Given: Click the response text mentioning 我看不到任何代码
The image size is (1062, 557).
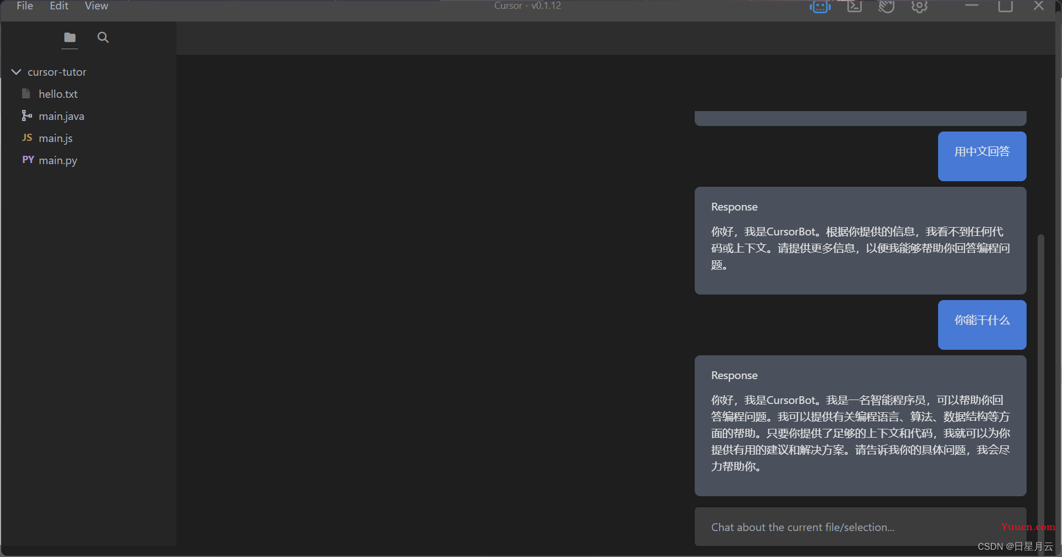Looking at the screenshot, I should tap(860, 248).
